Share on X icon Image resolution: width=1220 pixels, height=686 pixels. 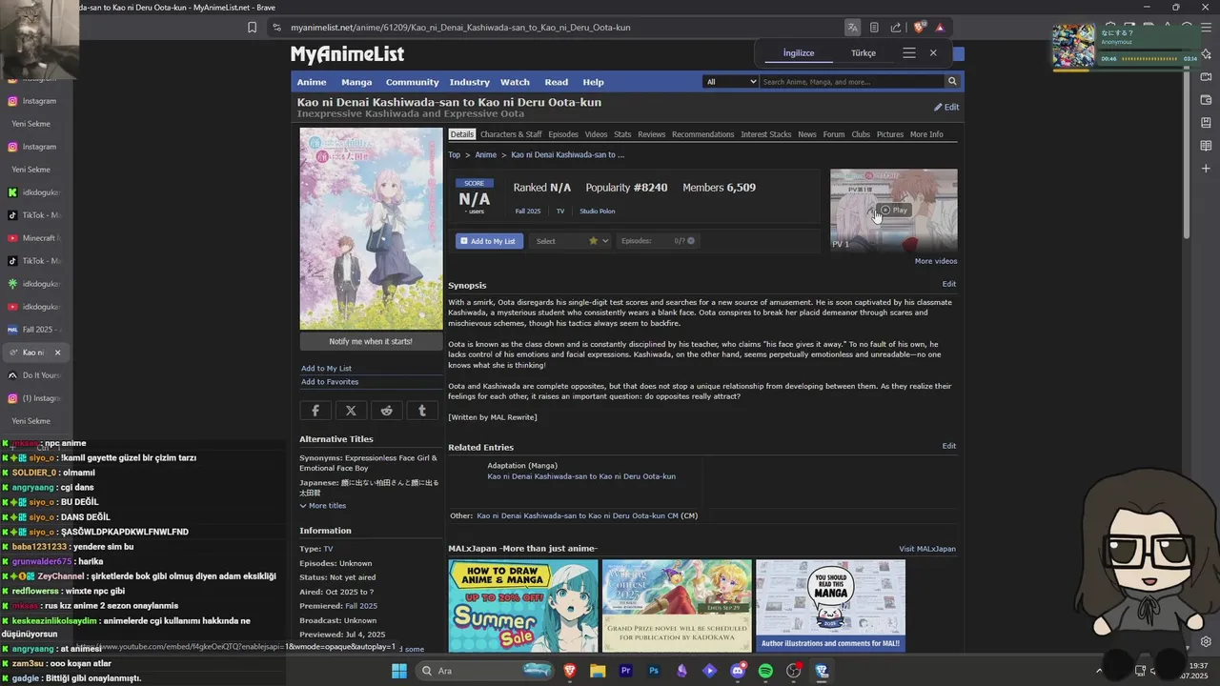pyautogui.click(x=351, y=411)
